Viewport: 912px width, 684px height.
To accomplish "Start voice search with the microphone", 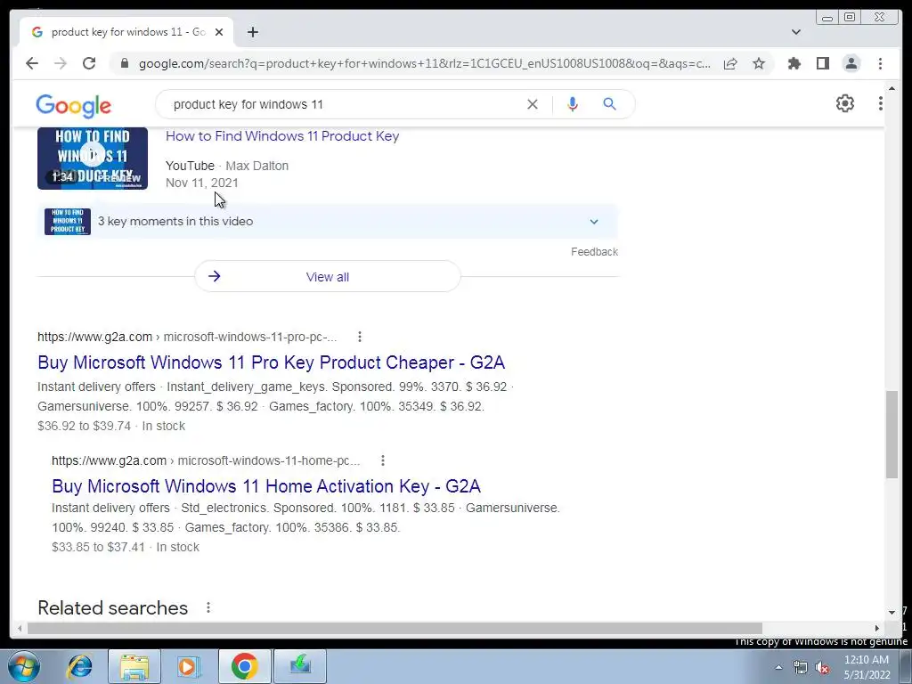I will click(573, 104).
